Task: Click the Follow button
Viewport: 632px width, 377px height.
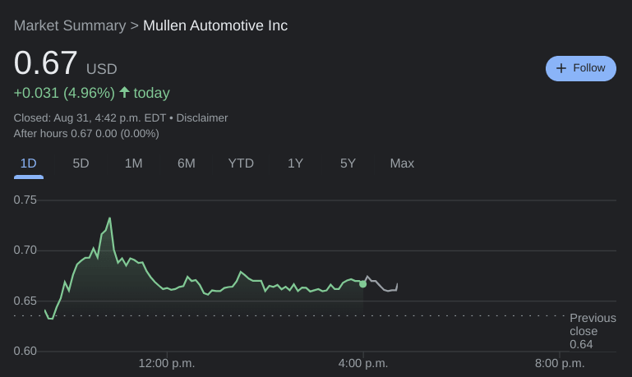Action: [x=580, y=68]
